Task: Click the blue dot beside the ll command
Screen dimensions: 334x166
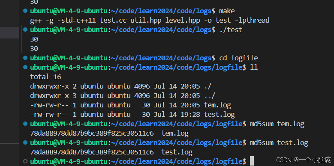Action: tap(25, 67)
